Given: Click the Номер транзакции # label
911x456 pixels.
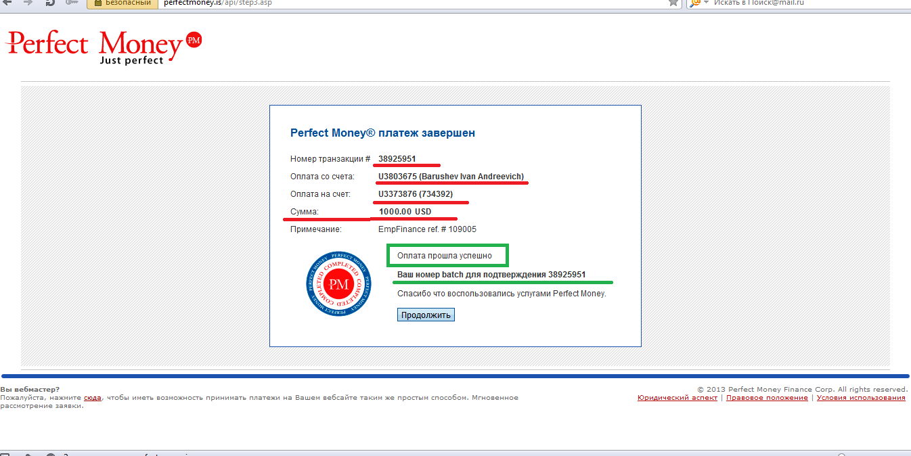Looking at the screenshot, I should pos(330,159).
